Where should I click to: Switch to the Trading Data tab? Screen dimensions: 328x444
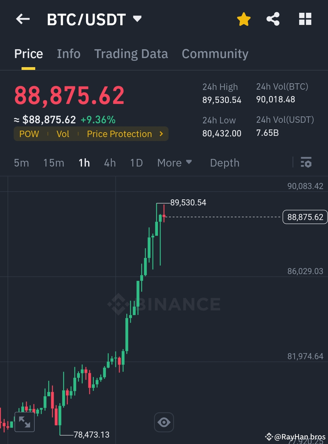(131, 53)
